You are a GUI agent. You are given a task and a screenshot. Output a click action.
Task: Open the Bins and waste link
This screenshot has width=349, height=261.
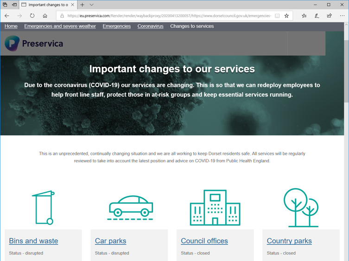point(33,241)
